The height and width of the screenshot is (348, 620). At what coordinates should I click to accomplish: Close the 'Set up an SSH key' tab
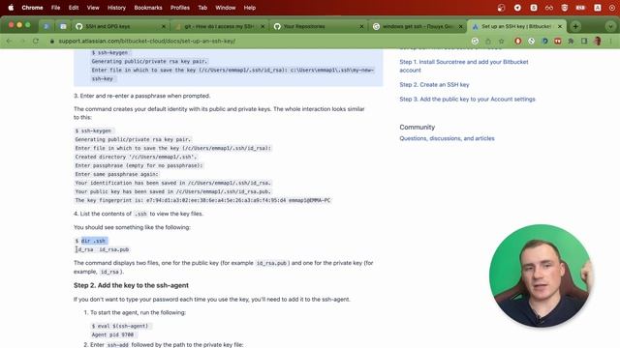[560, 26]
